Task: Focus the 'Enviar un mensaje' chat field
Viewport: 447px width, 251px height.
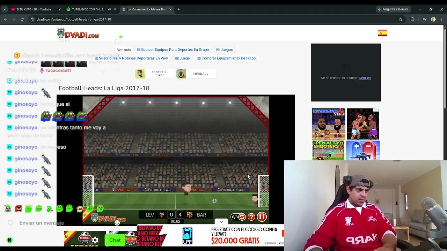Action: [x=42, y=223]
